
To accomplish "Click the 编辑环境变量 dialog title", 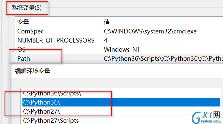I will coord(33,71).
